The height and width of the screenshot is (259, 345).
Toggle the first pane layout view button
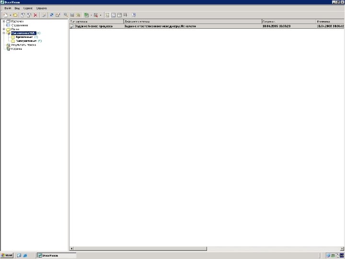tap(107, 15)
